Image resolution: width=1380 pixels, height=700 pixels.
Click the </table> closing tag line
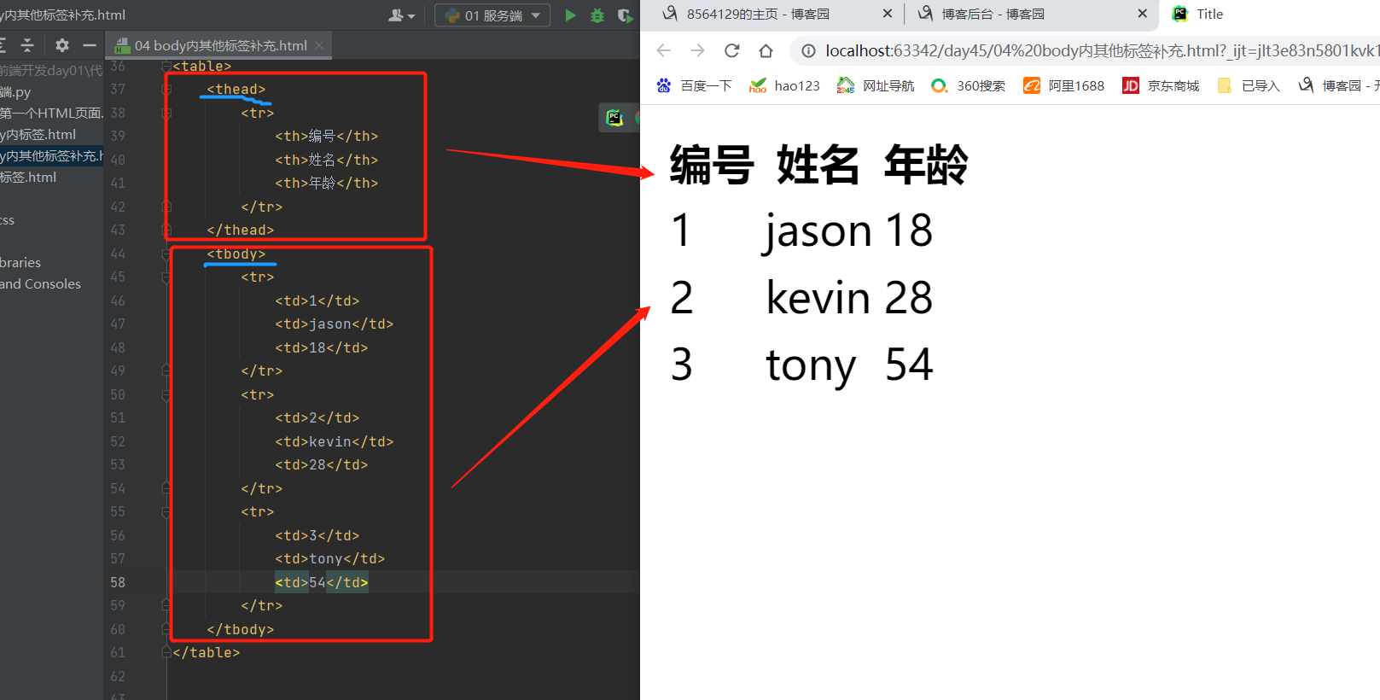click(x=206, y=653)
